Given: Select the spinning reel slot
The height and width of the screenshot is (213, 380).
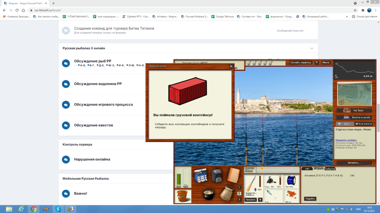Looking at the screenshot, I should click(272, 182).
